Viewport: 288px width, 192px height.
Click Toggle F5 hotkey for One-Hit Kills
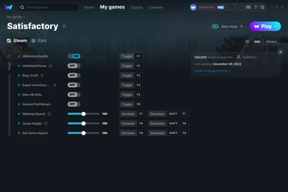[x=131, y=95]
